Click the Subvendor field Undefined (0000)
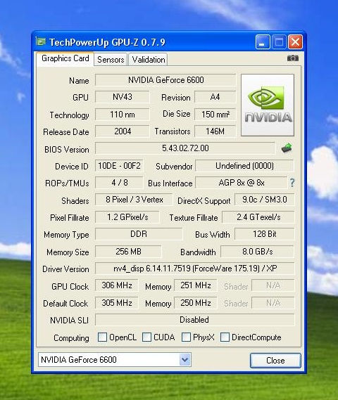Viewport: 338px width, 400px height. [244, 166]
